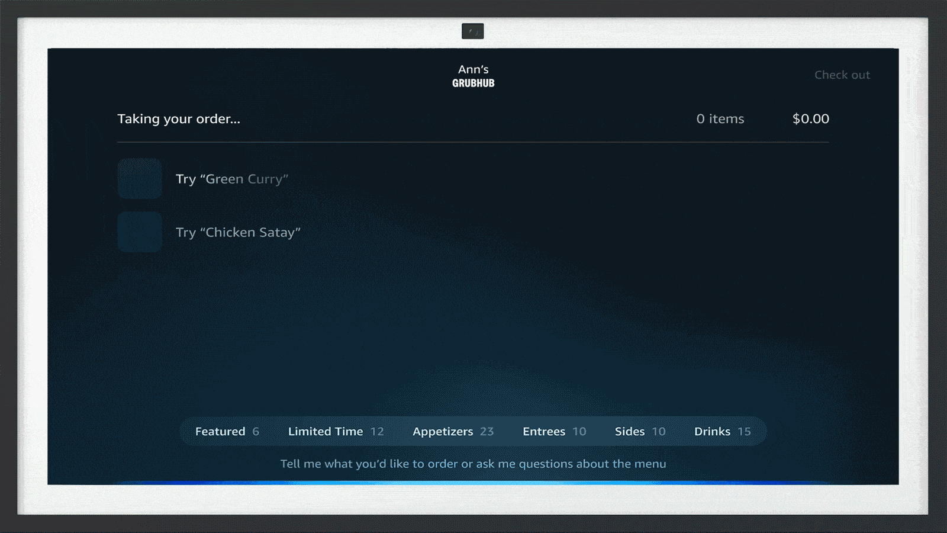Tap the "Tell me what you'd like" prompt
Image resolution: width=947 pixels, height=533 pixels.
tap(473, 464)
